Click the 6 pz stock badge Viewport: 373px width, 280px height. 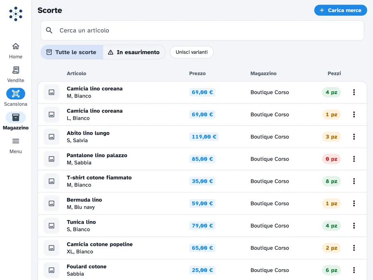(x=332, y=270)
